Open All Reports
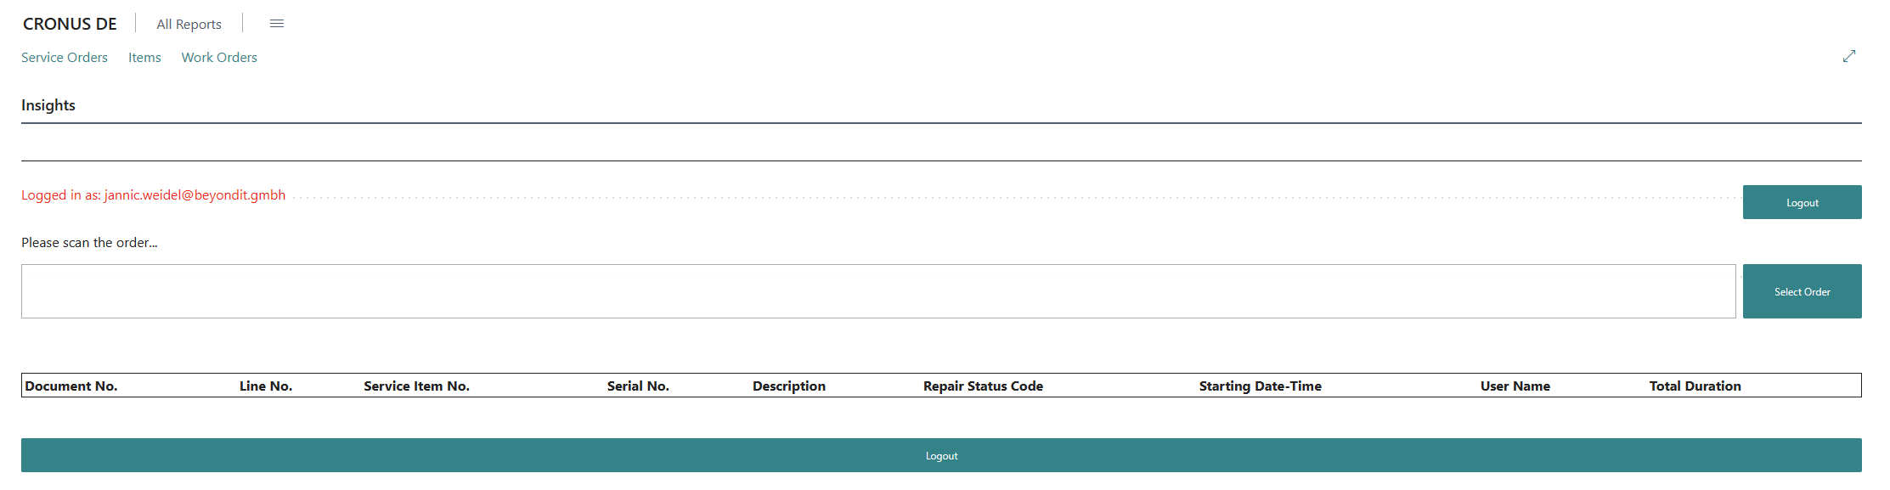This screenshot has height=490, width=1890. click(x=189, y=24)
